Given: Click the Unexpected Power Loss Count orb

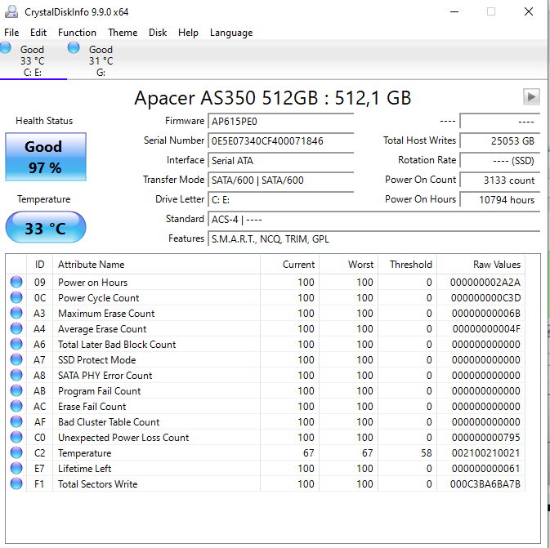Looking at the screenshot, I should [x=16, y=437].
